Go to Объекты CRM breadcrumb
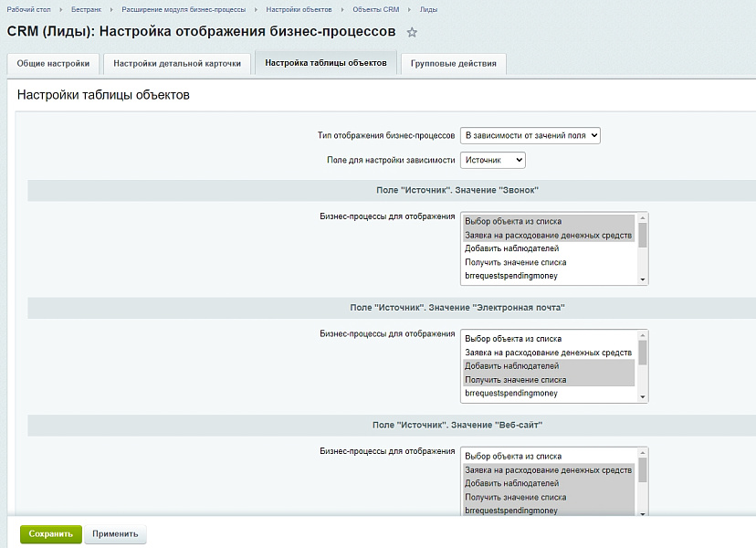Image resolution: width=756 pixels, height=548 pixels. point(375,8)
